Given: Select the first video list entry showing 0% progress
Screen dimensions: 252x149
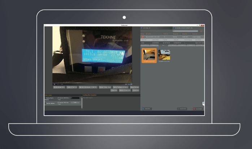Looking at the screenshot, I should 63,99.
